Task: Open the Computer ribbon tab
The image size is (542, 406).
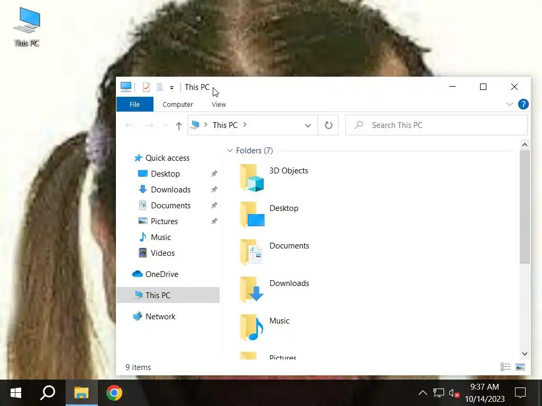Action: pyautogui.click(x=178, y=104)
